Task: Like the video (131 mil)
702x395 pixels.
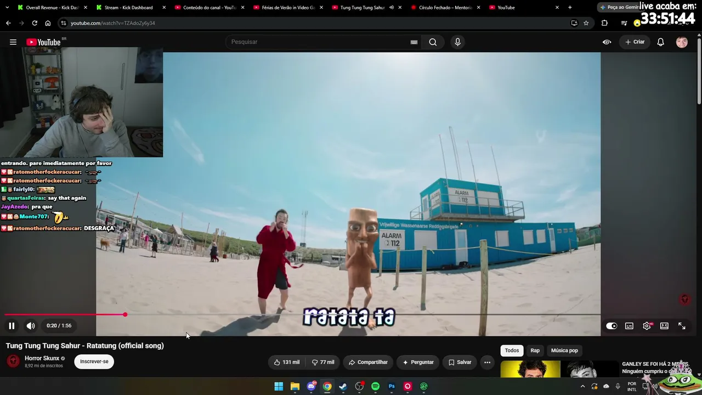Action: [x=286, y=362]
